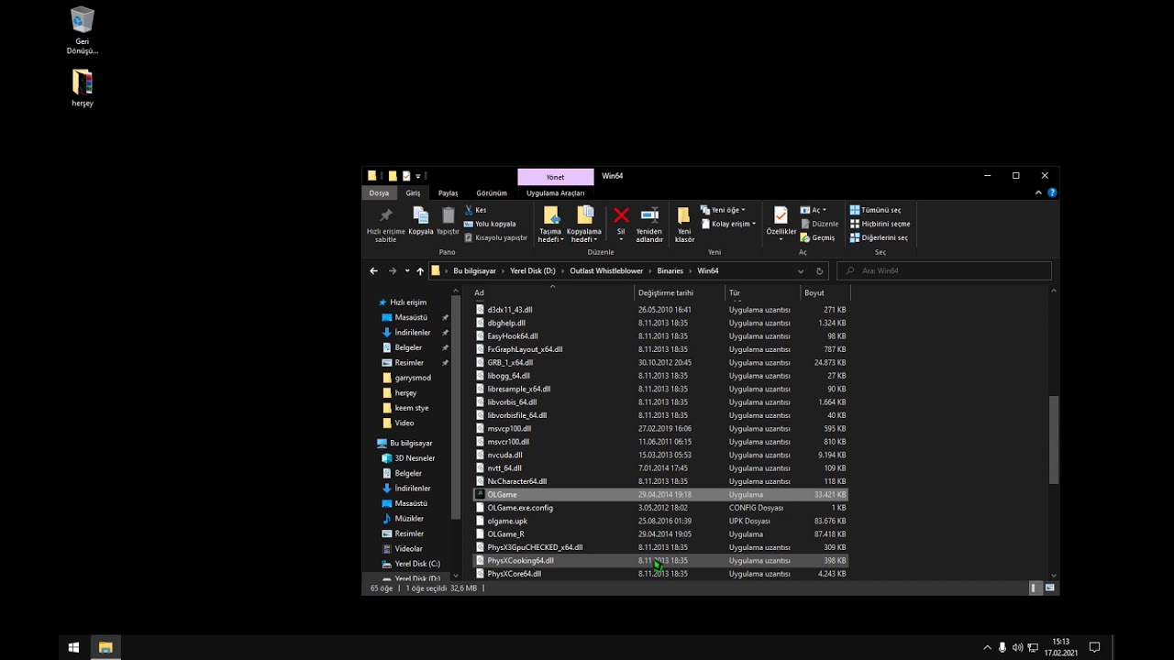Click the Kopyala copy icon

(421, 215)
